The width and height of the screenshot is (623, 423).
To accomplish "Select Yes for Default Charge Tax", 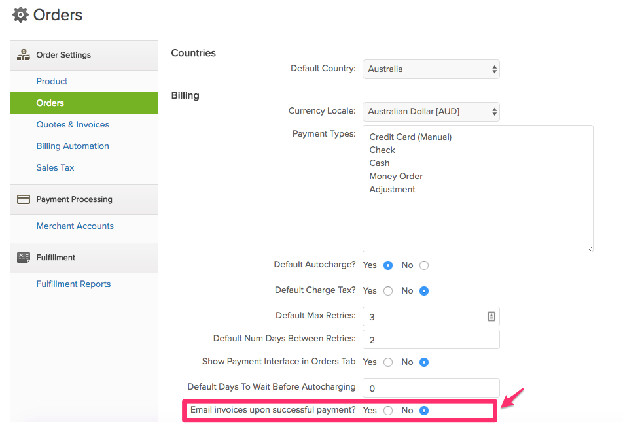I will click(388, 291).
